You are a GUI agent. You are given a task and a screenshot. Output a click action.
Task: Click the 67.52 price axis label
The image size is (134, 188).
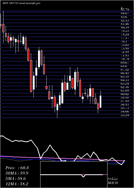tap(125, 70)
